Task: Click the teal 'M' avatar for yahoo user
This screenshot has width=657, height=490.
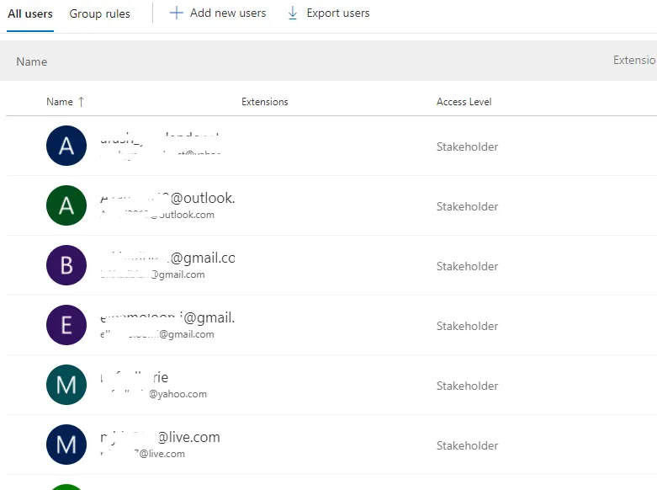Action: click(x=66, y=386)
